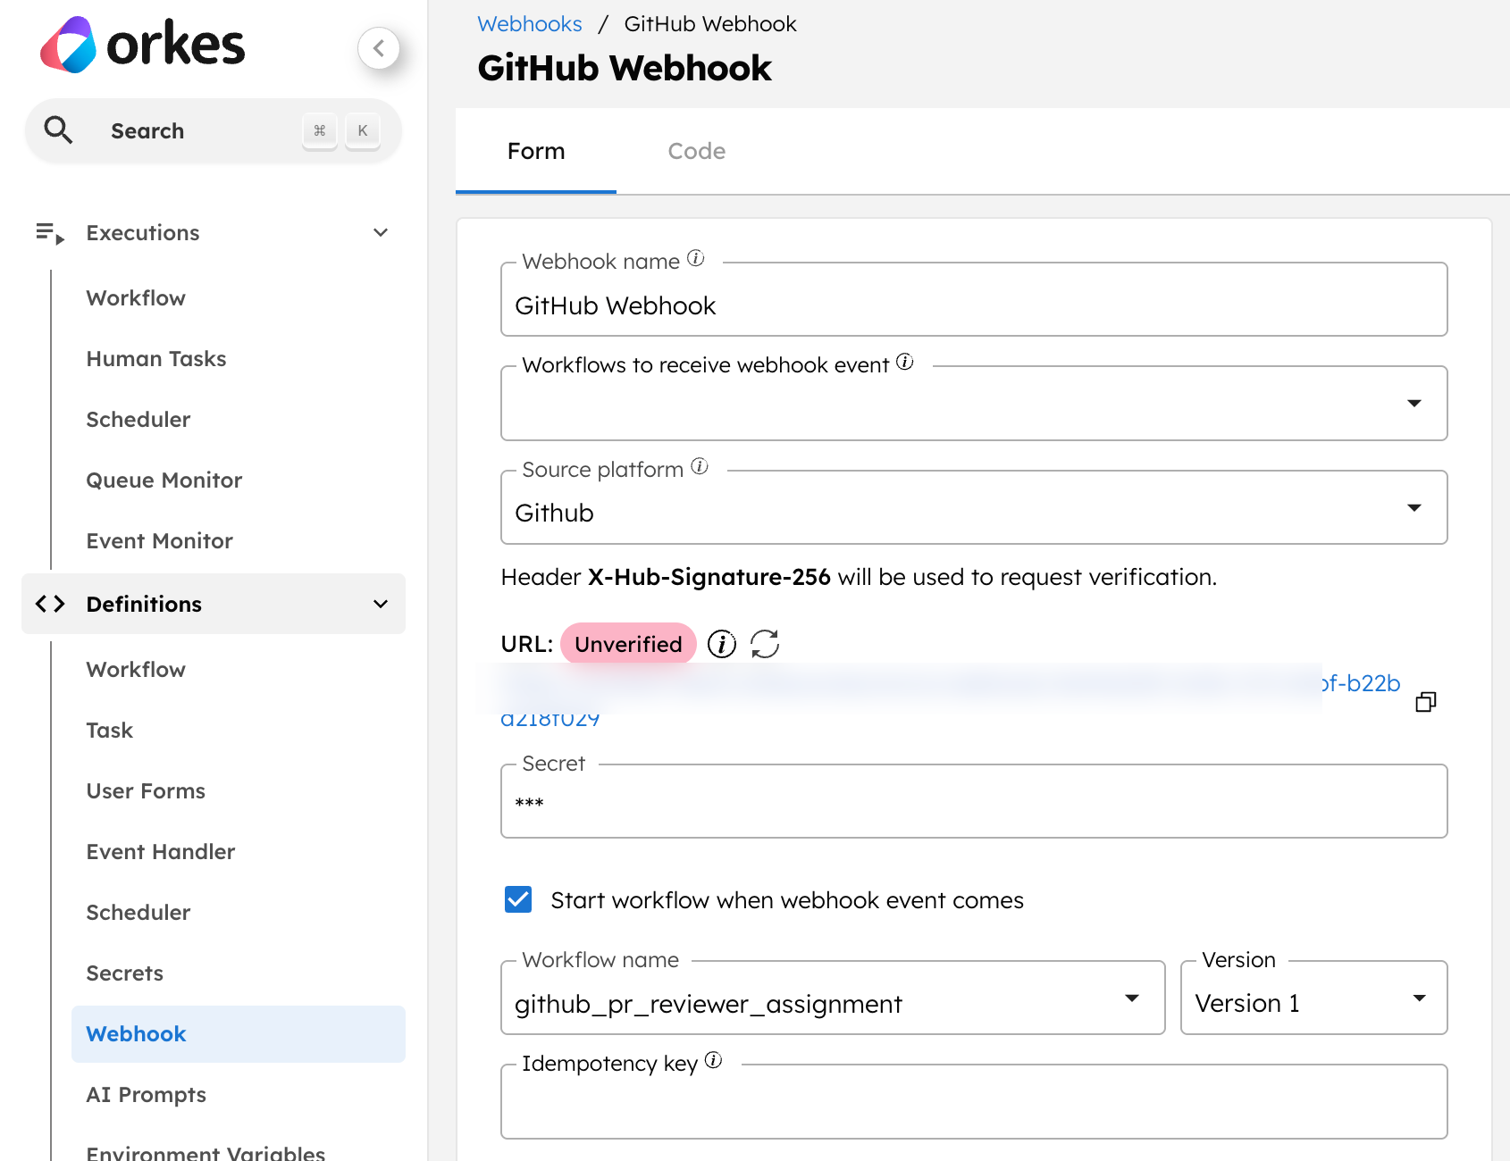The height and width of the screenshot is (1161, 1510).
Task: Open Environment Variables
Action: [206, 1153]
